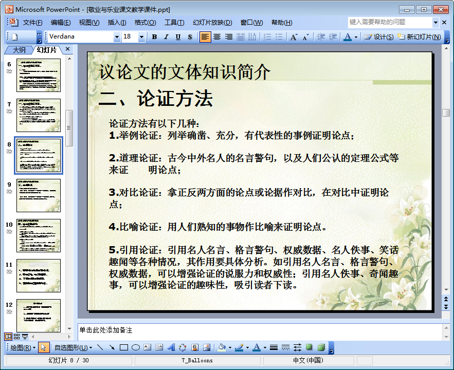Insert diagram or organization chart

[183, 347]
